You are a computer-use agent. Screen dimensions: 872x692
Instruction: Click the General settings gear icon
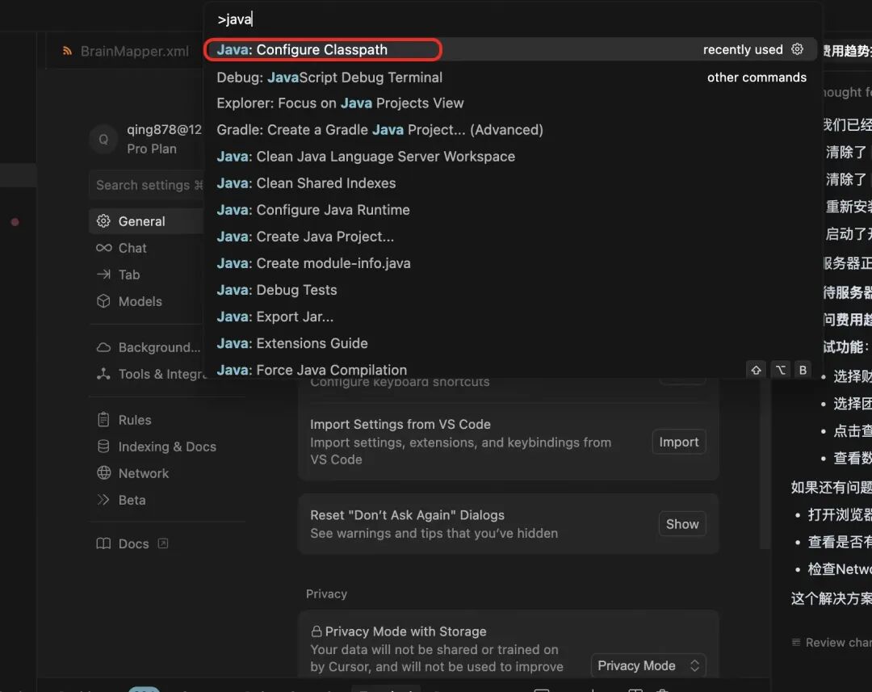pos(103,220)
